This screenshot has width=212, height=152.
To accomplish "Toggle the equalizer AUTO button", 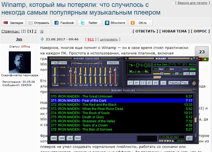I will (62, 63).
